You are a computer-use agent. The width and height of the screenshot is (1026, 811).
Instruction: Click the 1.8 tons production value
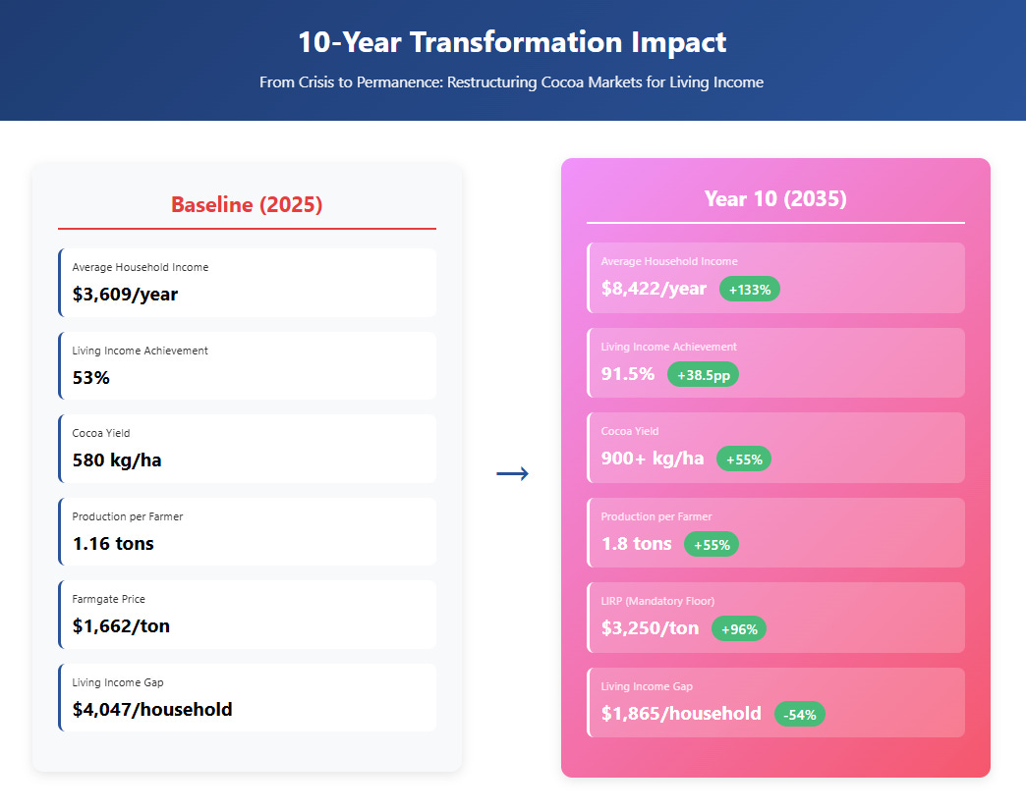click(636, 544)
